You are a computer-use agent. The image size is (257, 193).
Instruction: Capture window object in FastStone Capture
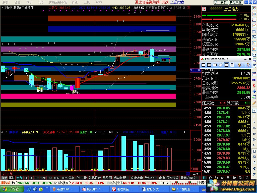(209, 65)
